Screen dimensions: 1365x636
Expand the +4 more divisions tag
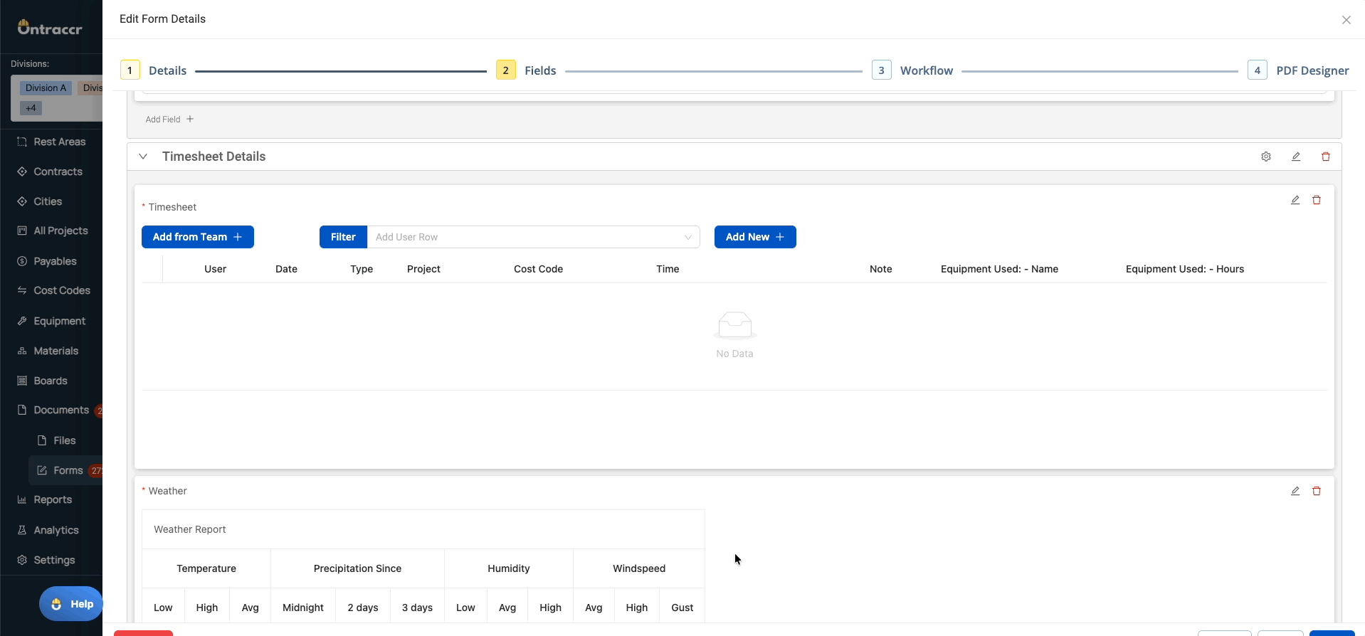coord(31,108)
